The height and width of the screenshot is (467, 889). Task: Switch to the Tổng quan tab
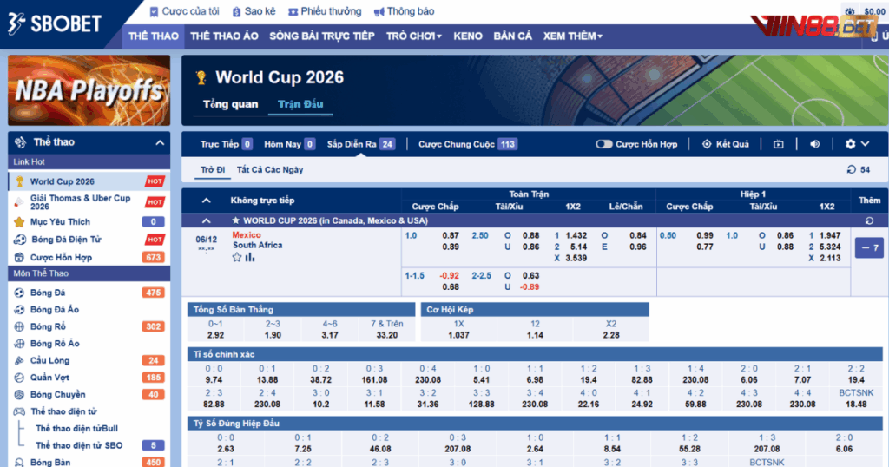(230, 104)
